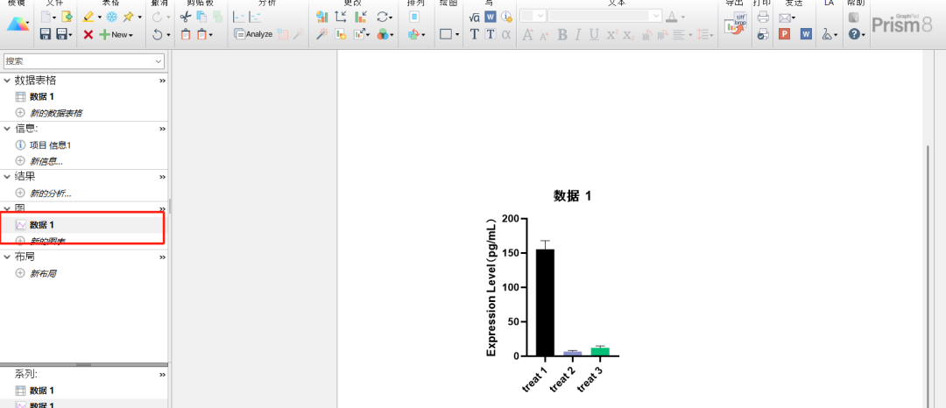Click the export TIFF/BMP graph icon
946x408 pixels.
[736, 25]
